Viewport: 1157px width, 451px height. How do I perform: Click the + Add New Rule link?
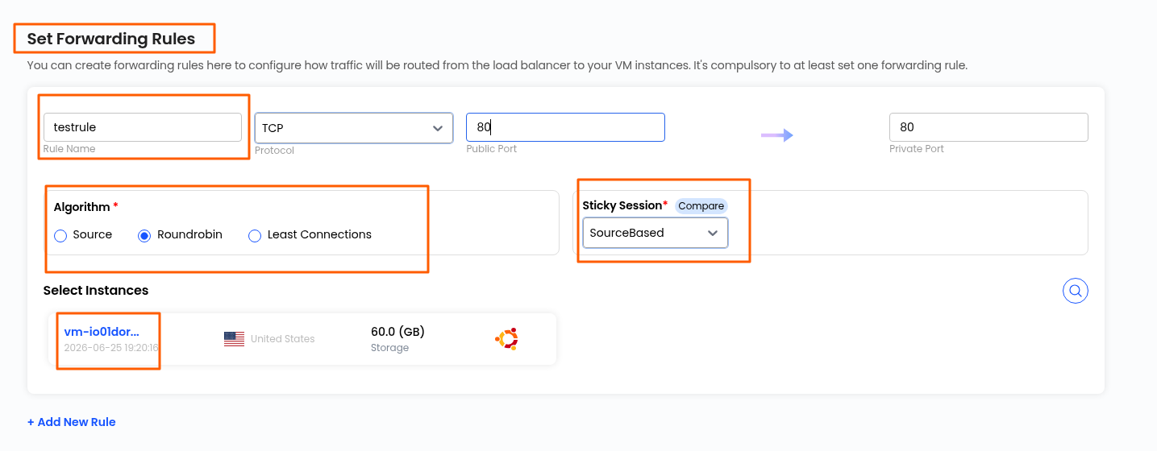pos(72,422)
